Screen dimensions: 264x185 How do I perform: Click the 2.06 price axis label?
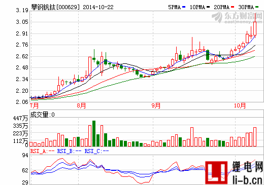[22, 102]
